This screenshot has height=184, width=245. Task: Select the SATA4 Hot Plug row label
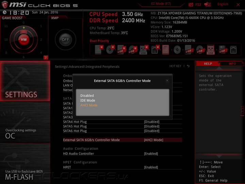[75, 122]
